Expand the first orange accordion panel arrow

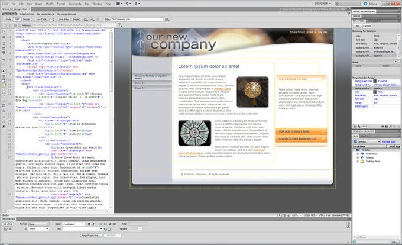(323, 131)
